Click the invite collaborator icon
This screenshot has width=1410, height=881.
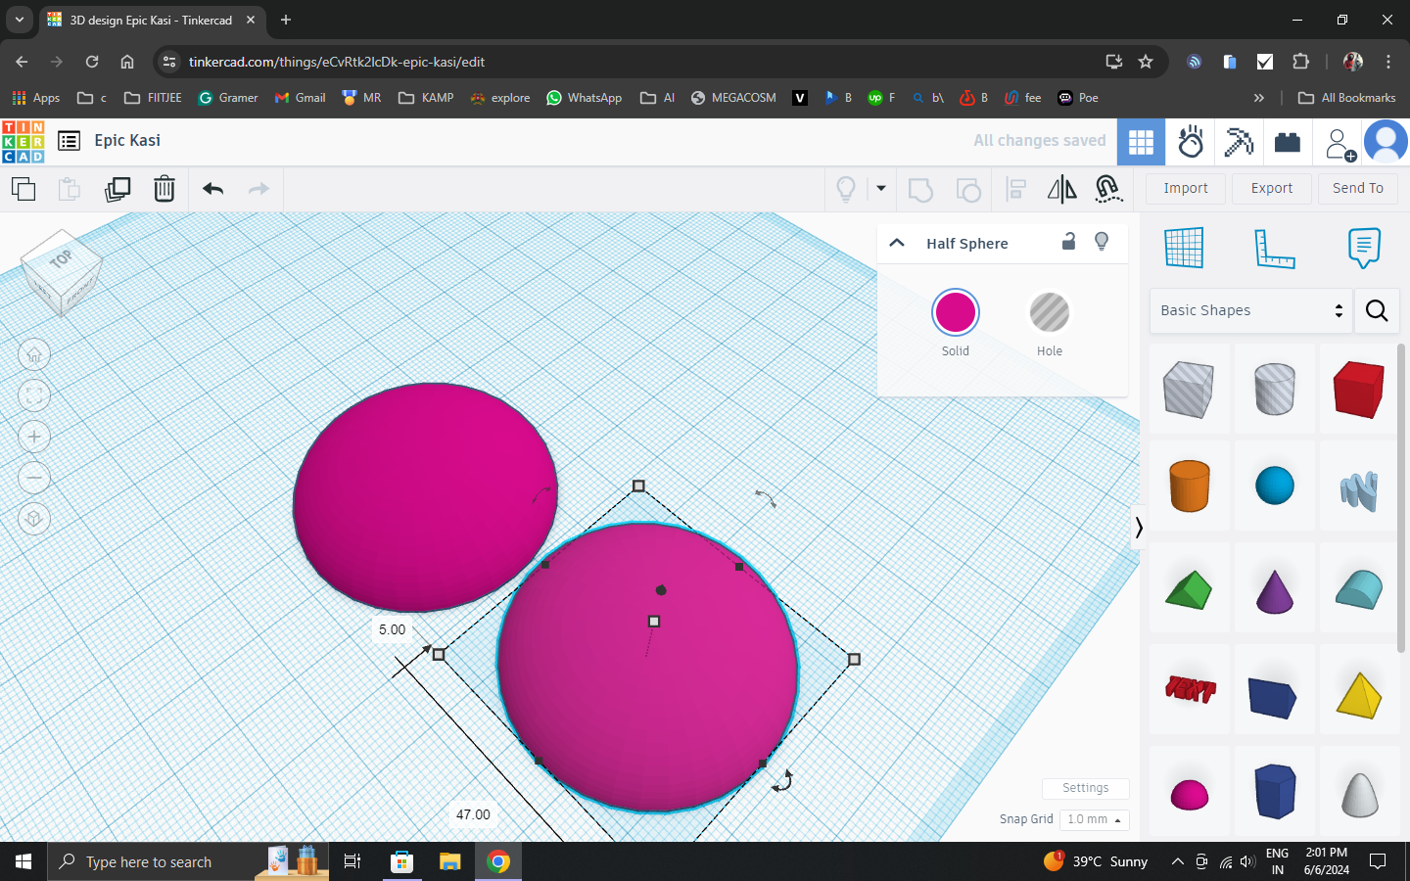point(1339,144)
